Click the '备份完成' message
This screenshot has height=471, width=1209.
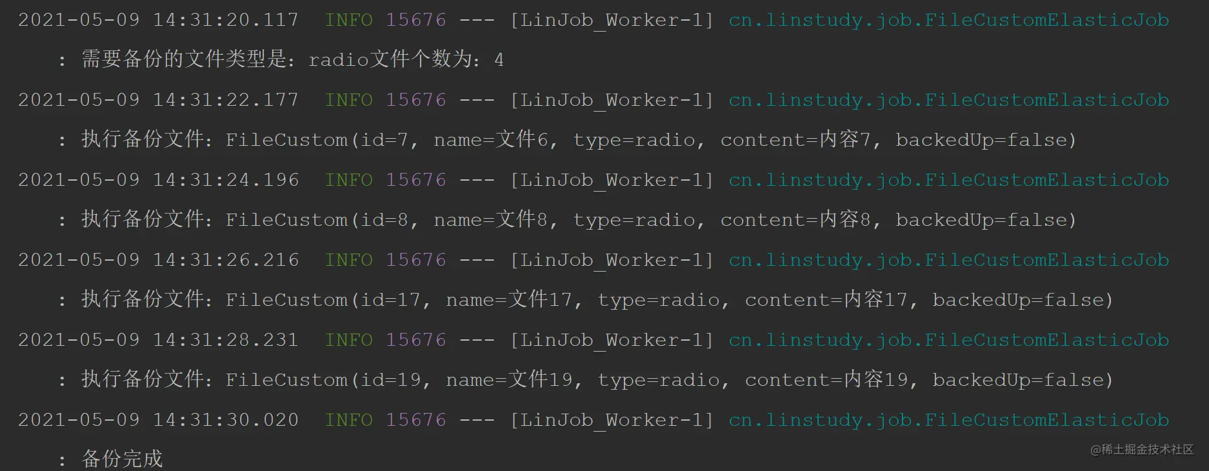point(122,459)
